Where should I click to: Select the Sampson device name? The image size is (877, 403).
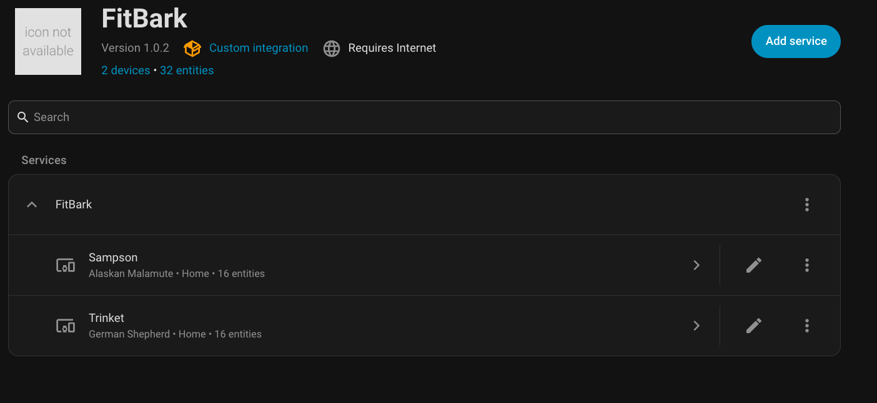click(113, 258)
